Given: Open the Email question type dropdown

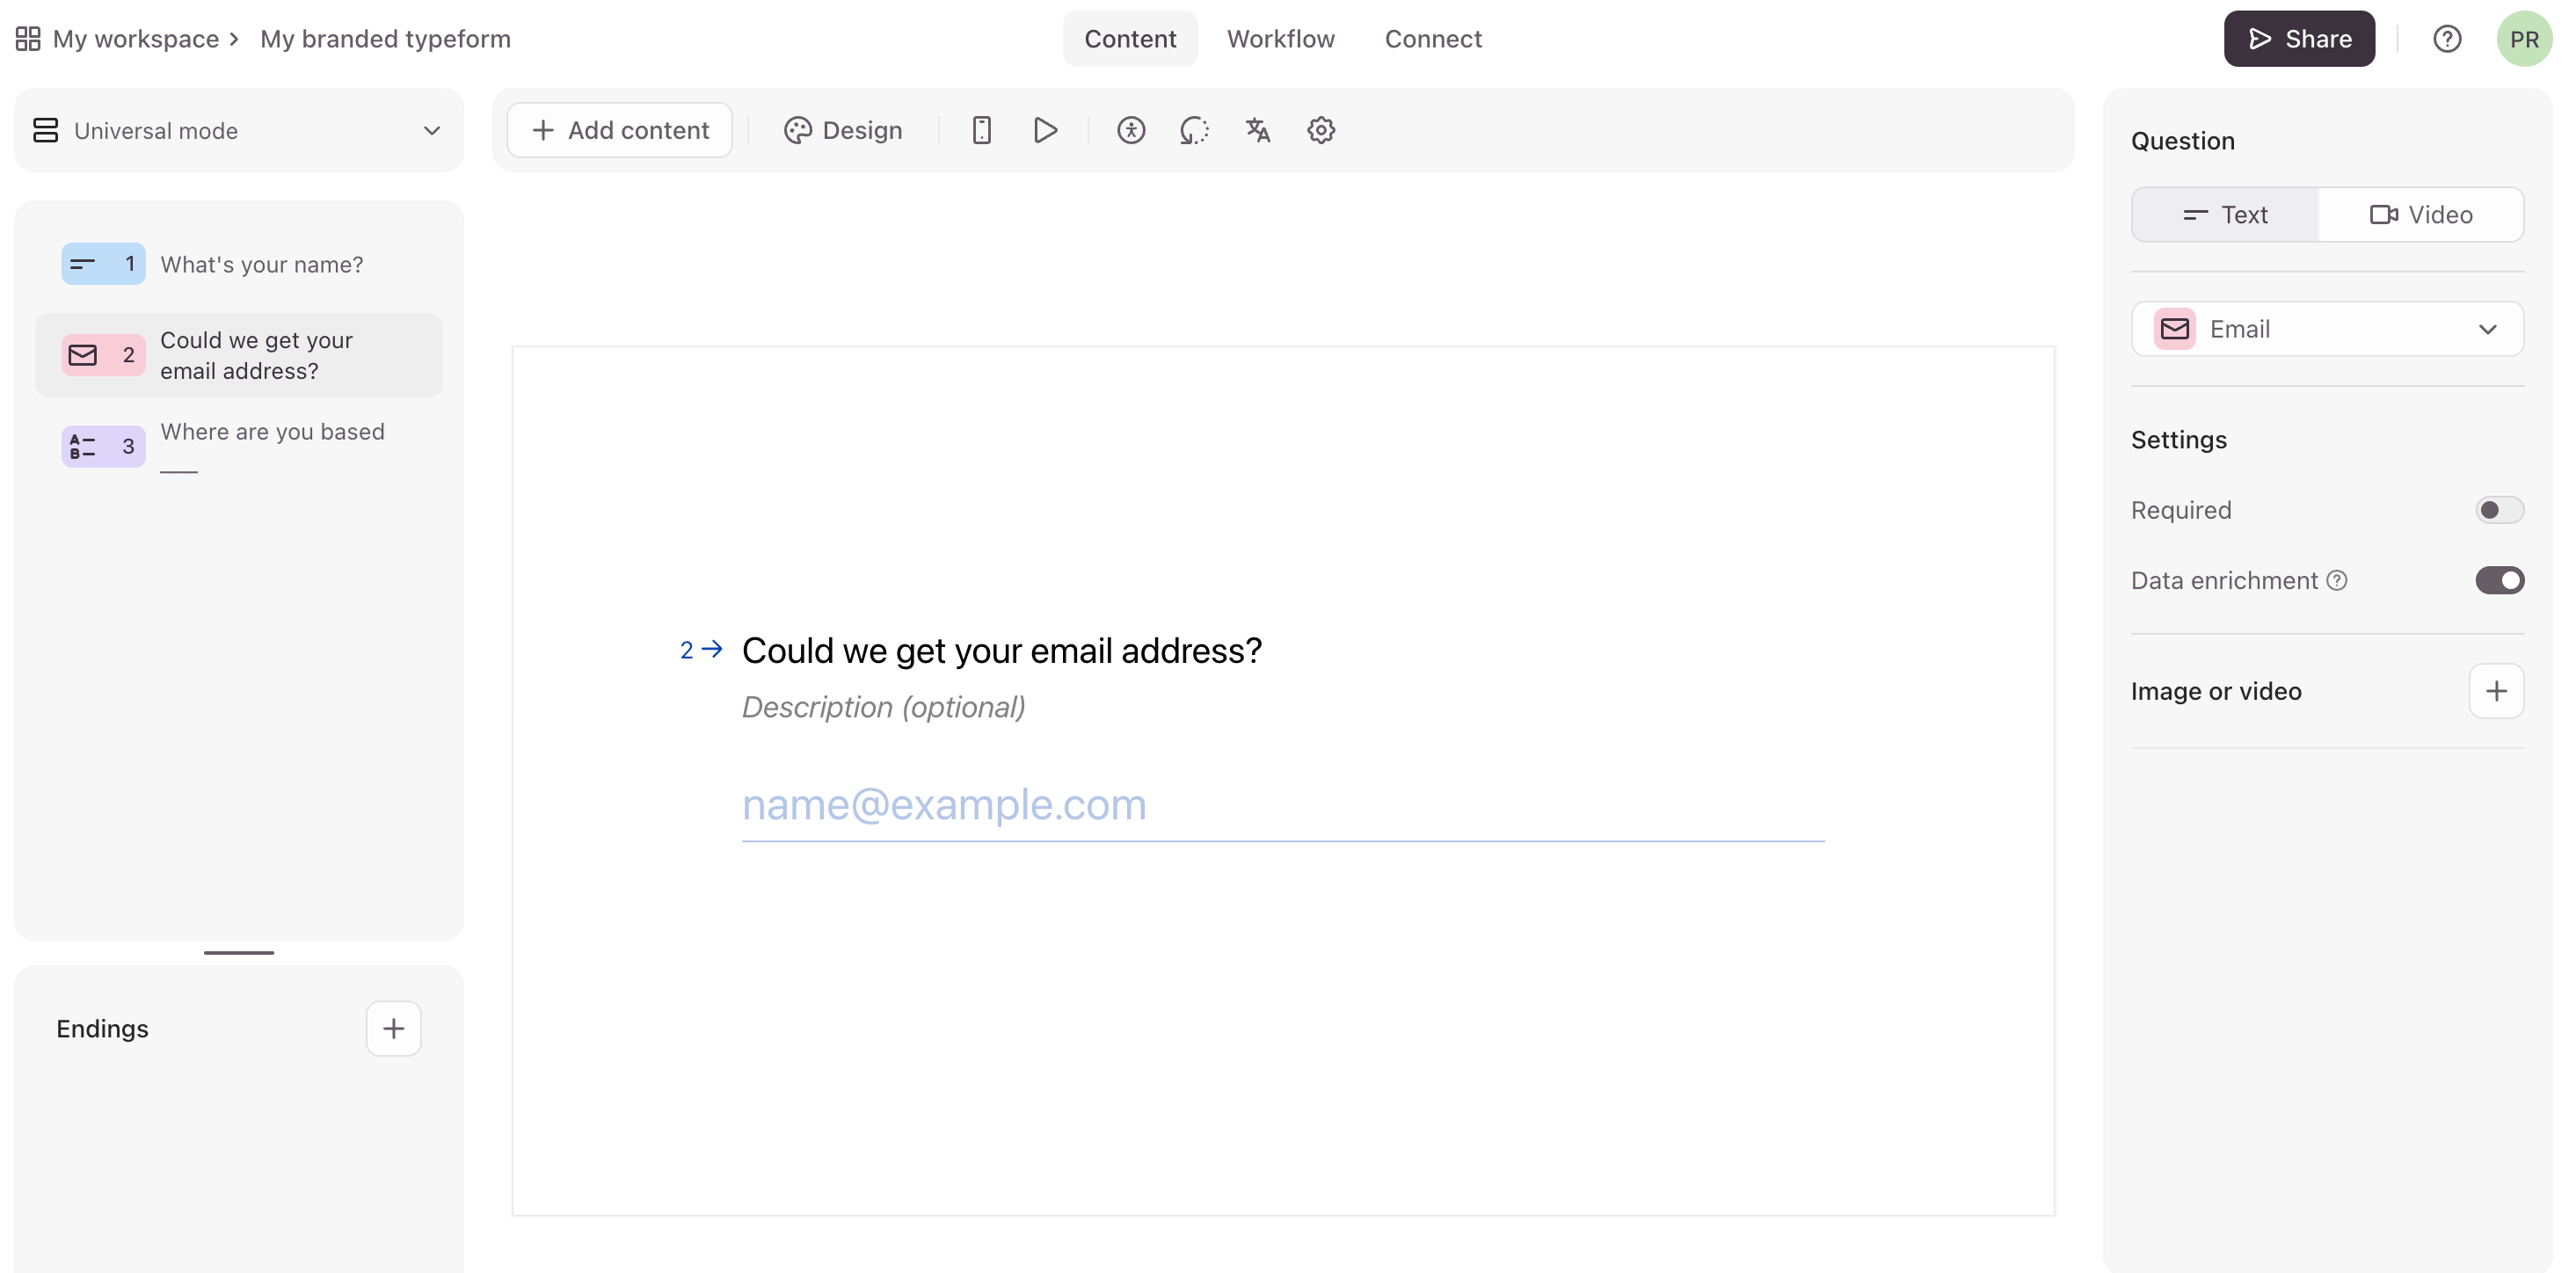Looking at the screenshot, I should (2327, 329).
